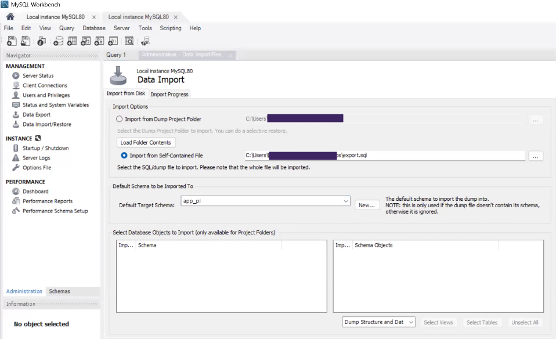Image resolution: width=556 pixels, height=339 pixels.
Task: Open Performance Schema Setup
Action: pyautogui.click(x=55, y=211)
